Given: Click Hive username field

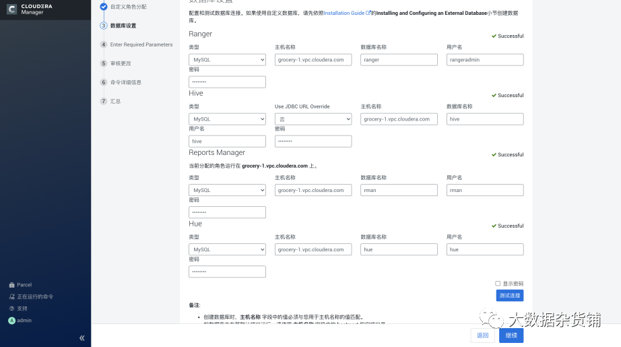Looking at the screenshot, I should 228,141.
